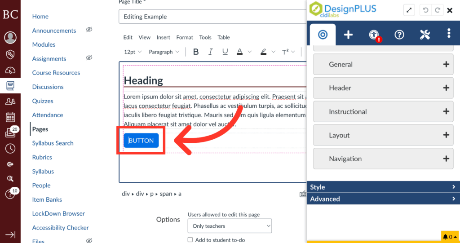
Task: Open highlight color dropdown arrow
Action: [x=274, y=52]
